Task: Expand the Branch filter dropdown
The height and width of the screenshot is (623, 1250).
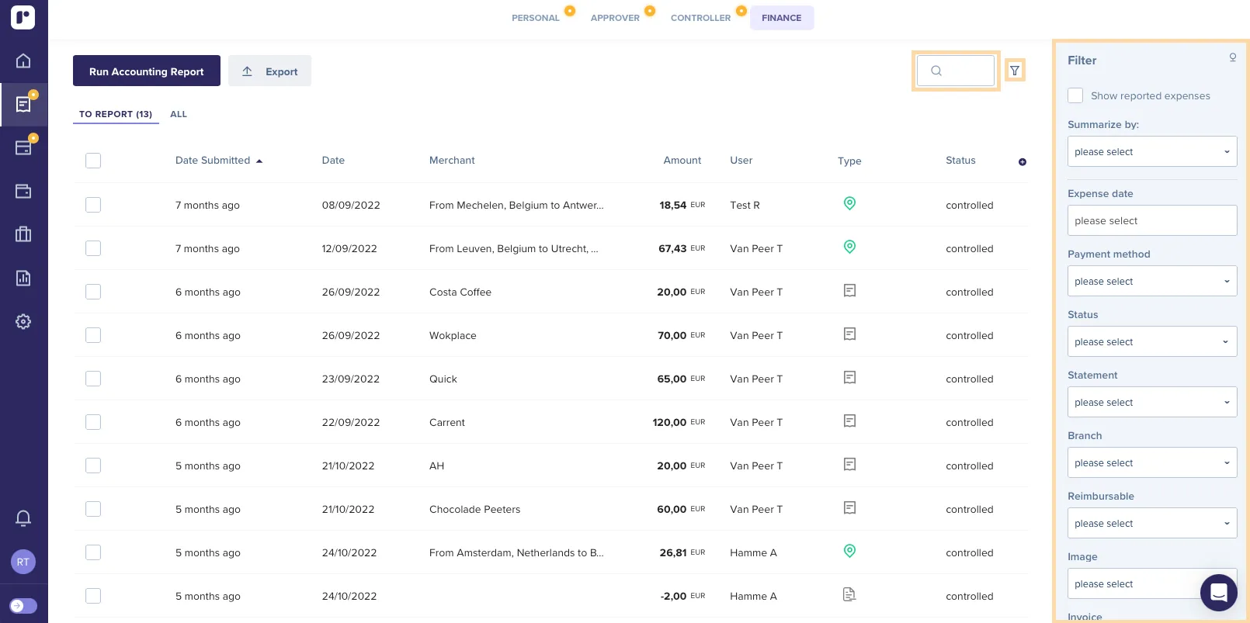Action: pos(1151,462)
